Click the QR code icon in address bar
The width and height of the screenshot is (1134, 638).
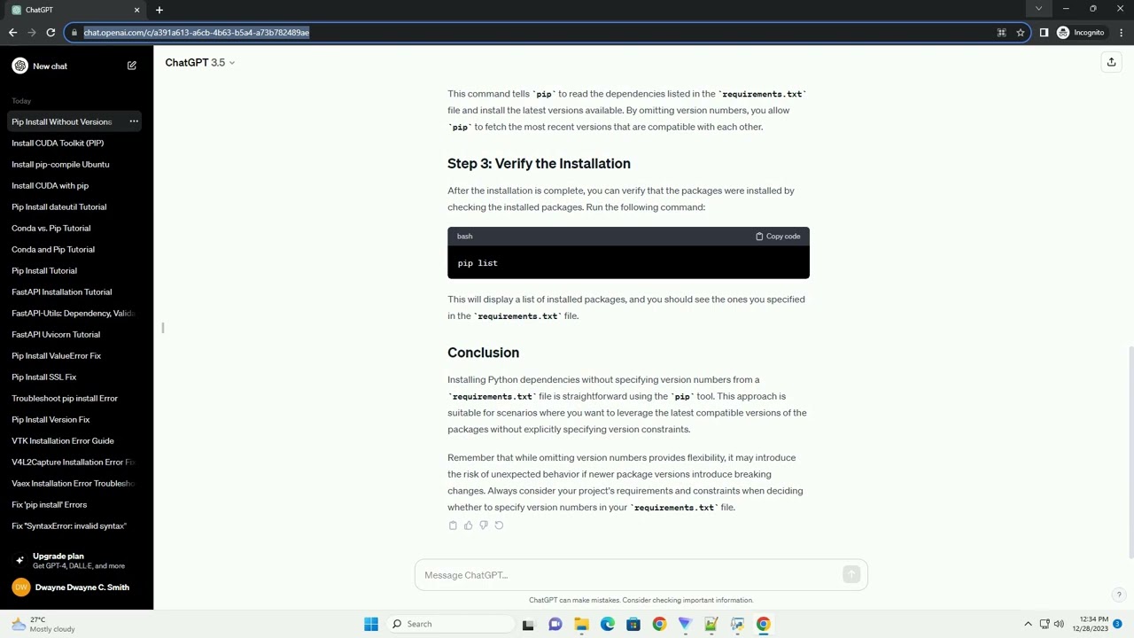click(1001, 33)
